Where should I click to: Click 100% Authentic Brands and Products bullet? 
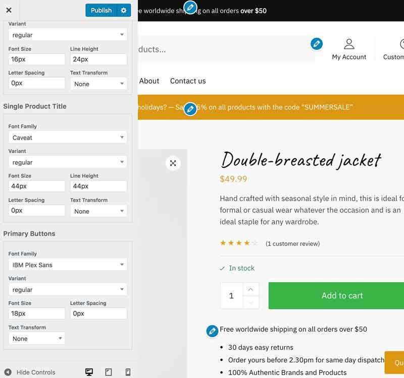[287, 372]
